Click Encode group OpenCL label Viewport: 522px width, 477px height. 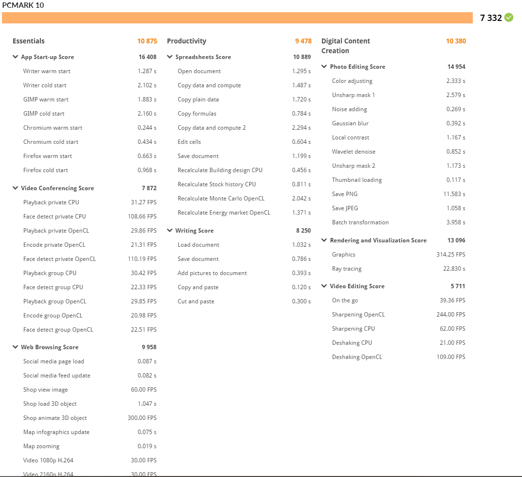click(x=53, y=316)
